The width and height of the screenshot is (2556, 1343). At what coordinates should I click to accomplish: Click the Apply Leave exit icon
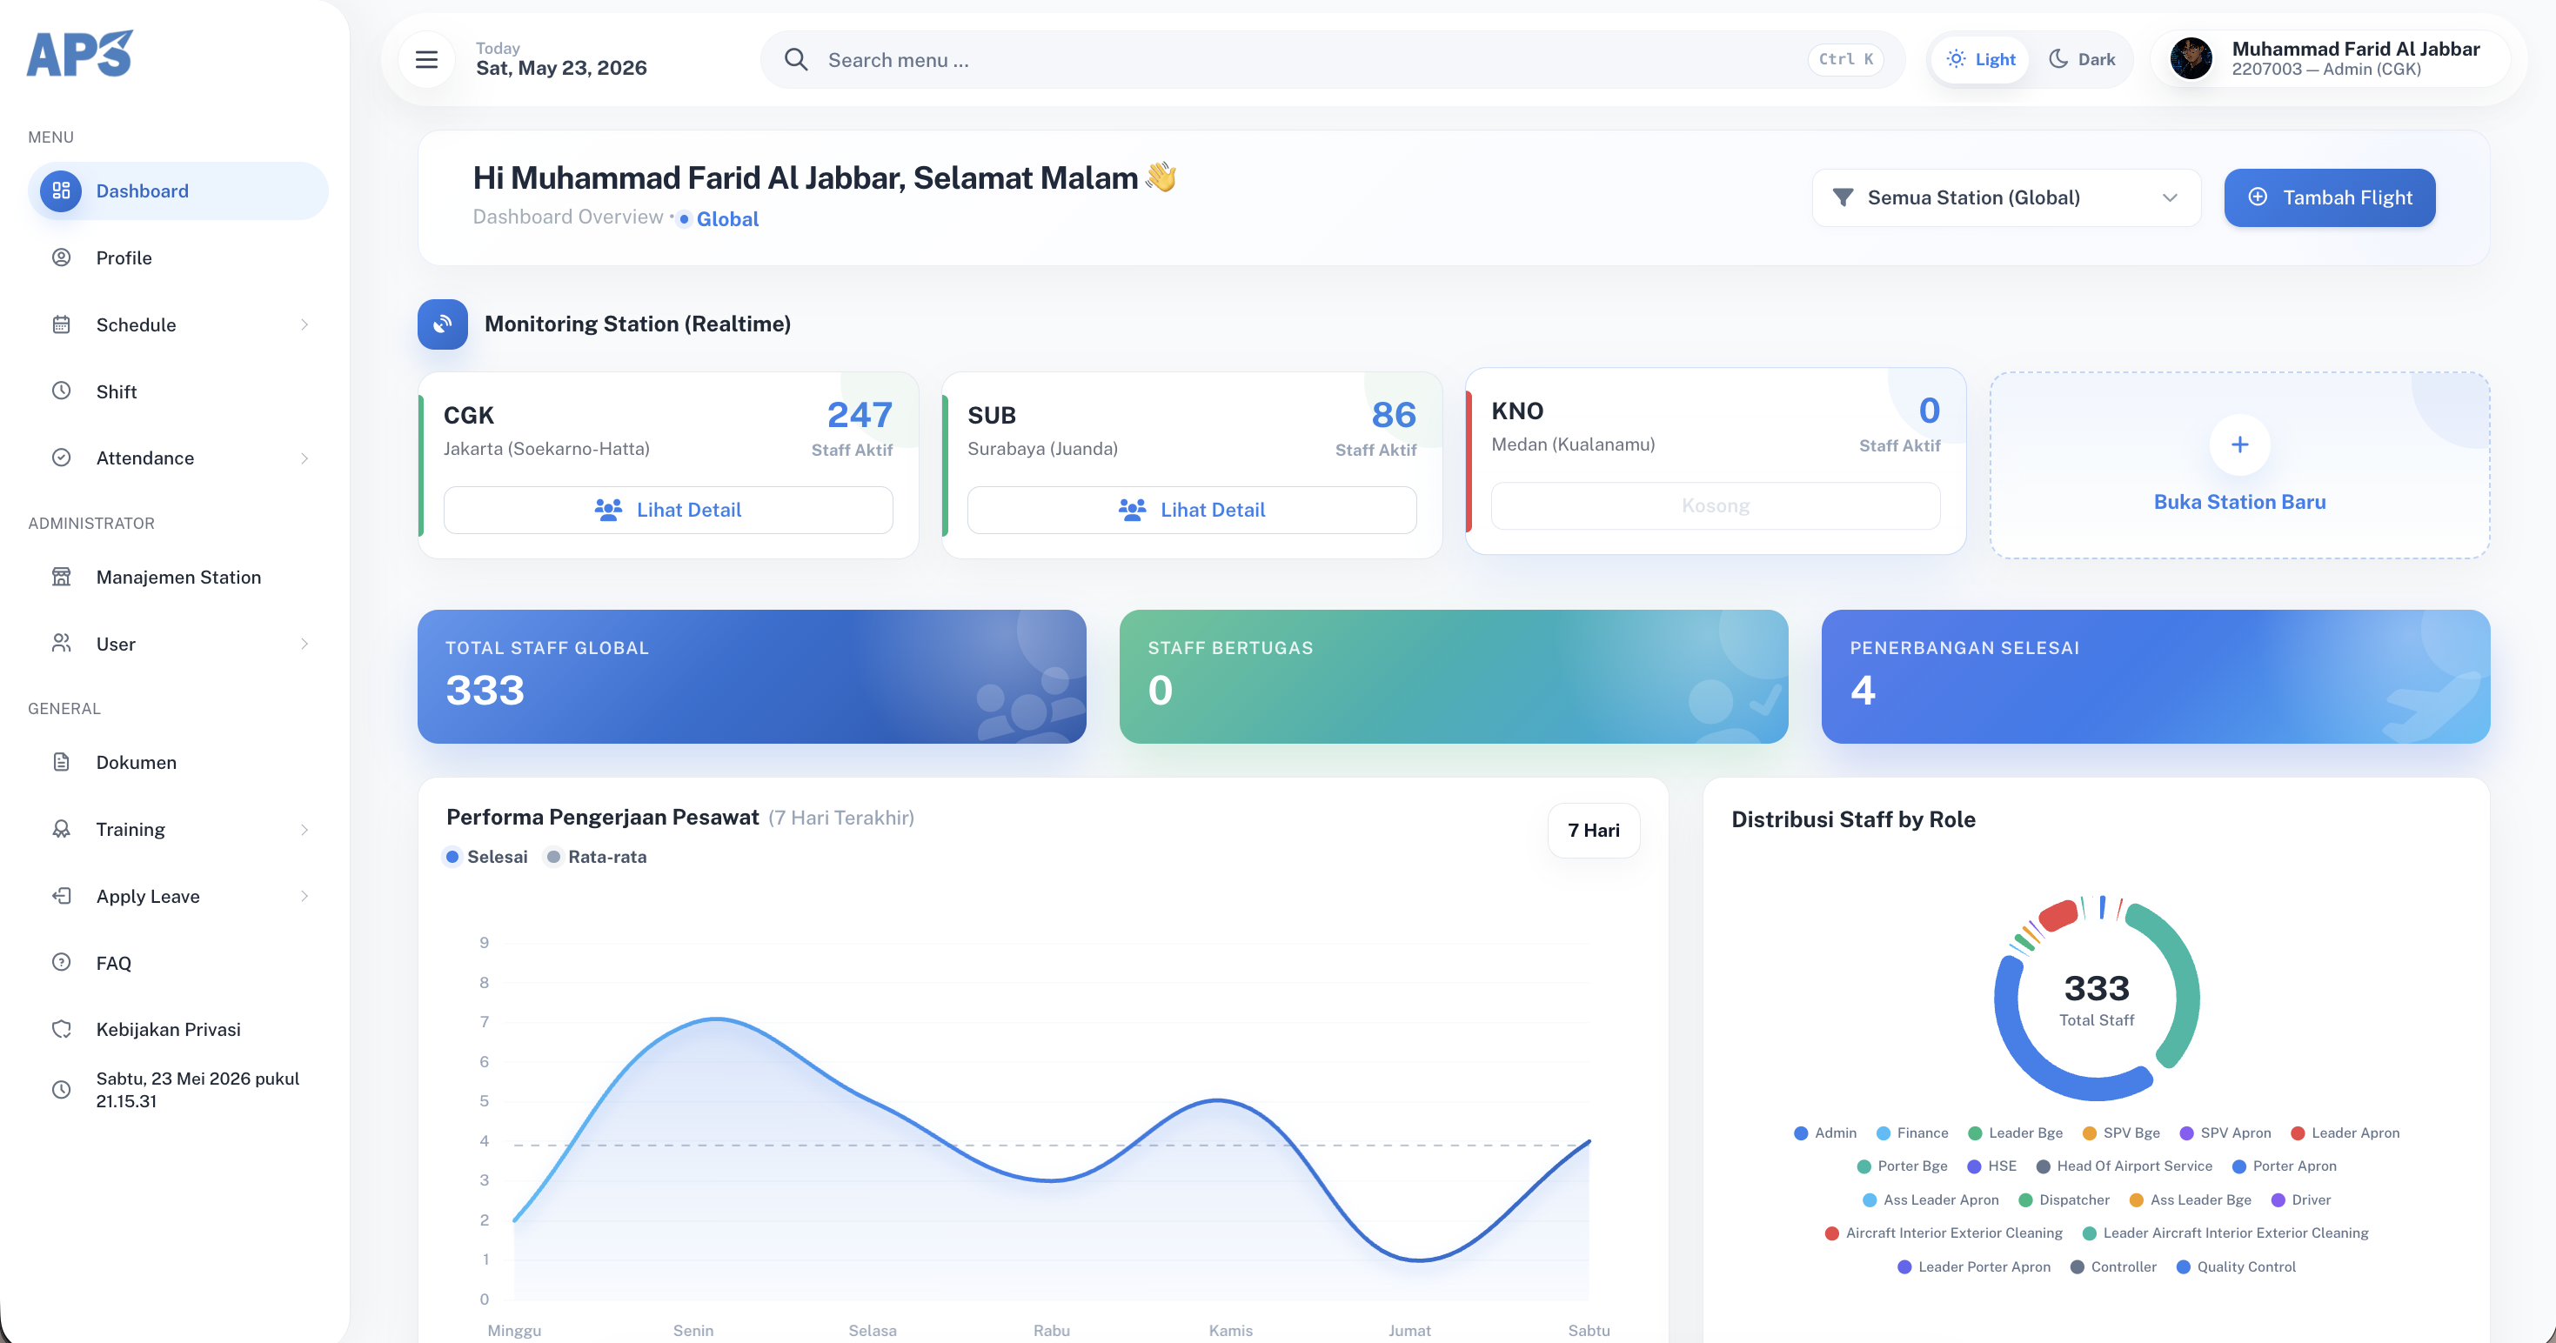[x=62, y=896]
